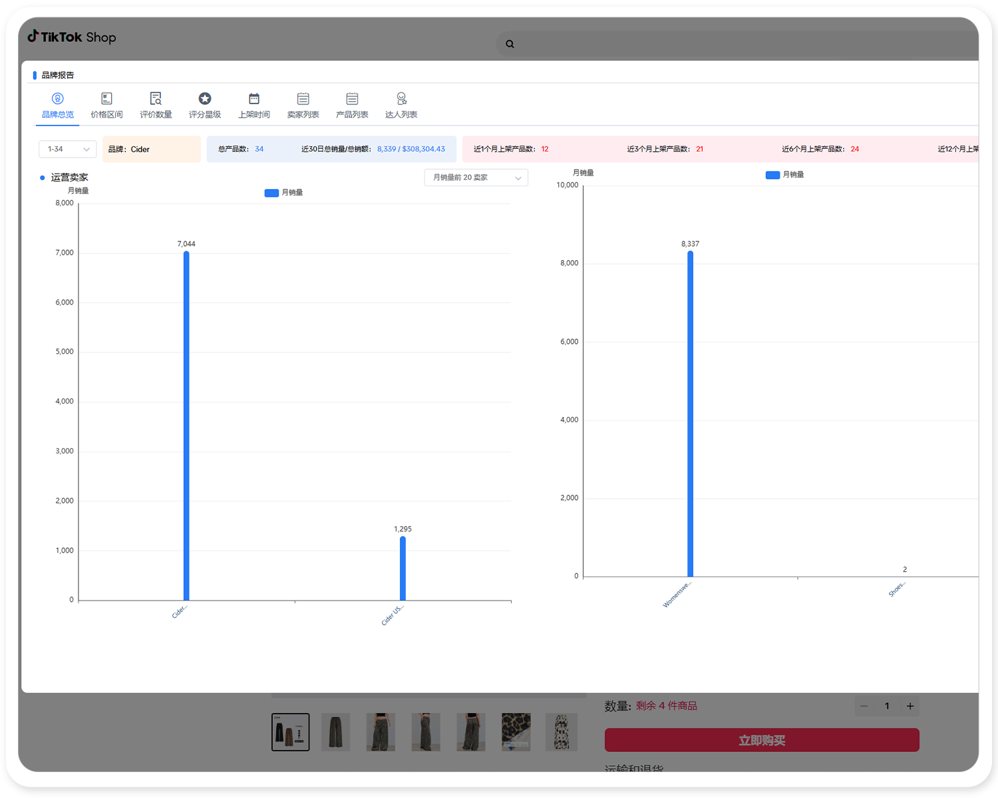Click the 立即购买 buy now button
This screenshot has width=998, height=798.
tap(762, 740)
